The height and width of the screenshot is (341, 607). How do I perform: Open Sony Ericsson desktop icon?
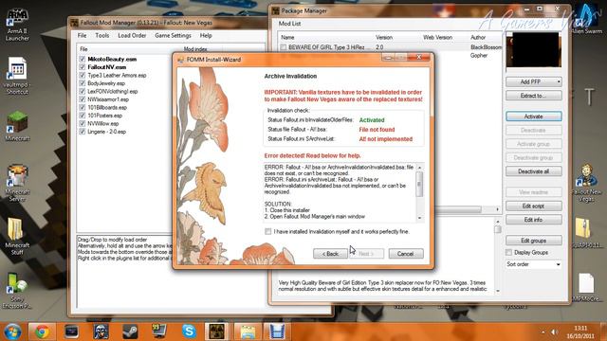tap(17, 290)
